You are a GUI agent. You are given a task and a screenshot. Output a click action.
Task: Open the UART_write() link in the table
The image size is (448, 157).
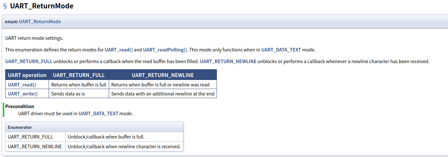pos(23,94)
